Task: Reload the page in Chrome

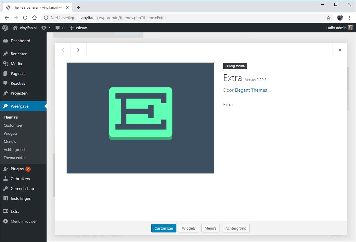Action: point(25,18)
